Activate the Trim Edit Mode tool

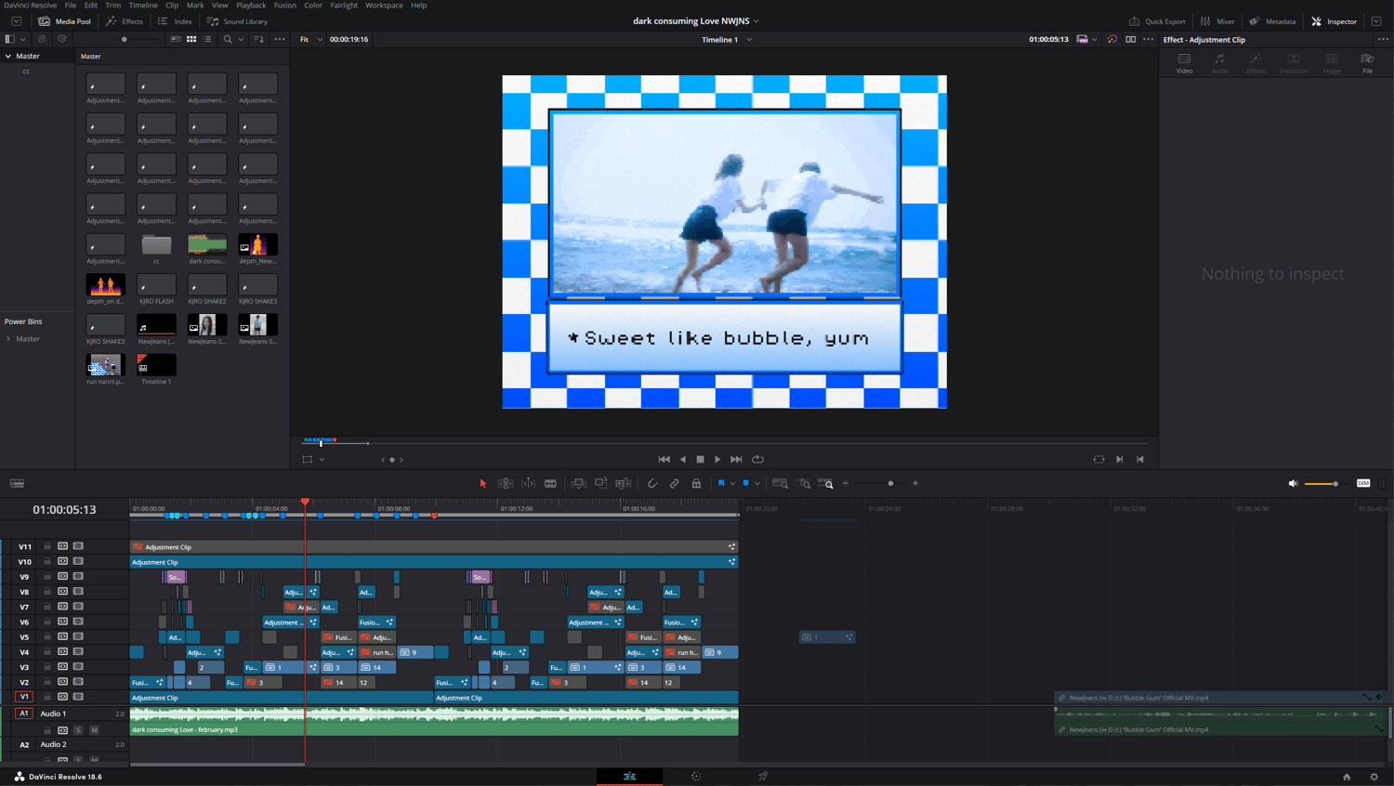[x=506, y=483]
